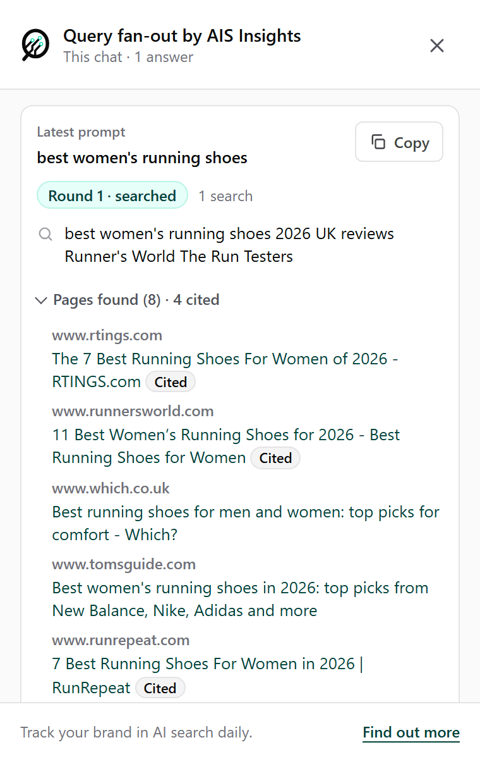
Task: Click the www.runnersworld.com domain text
Action: pyautogui.click(x=133, y=411)
